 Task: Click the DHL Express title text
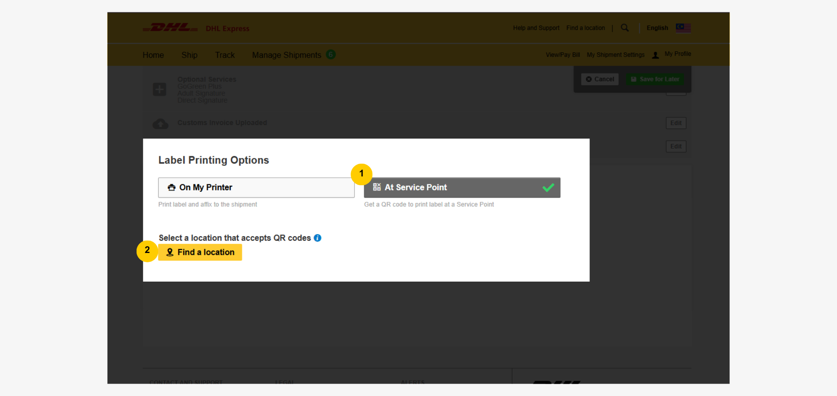227,29
